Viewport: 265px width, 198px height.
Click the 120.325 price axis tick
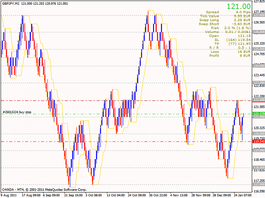coord(259,128)
